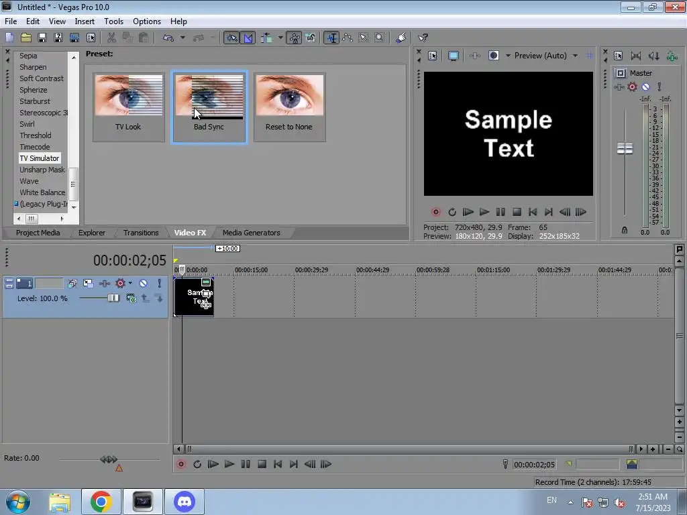Click the timeline cursor position timecode field

tap(534, 464)
